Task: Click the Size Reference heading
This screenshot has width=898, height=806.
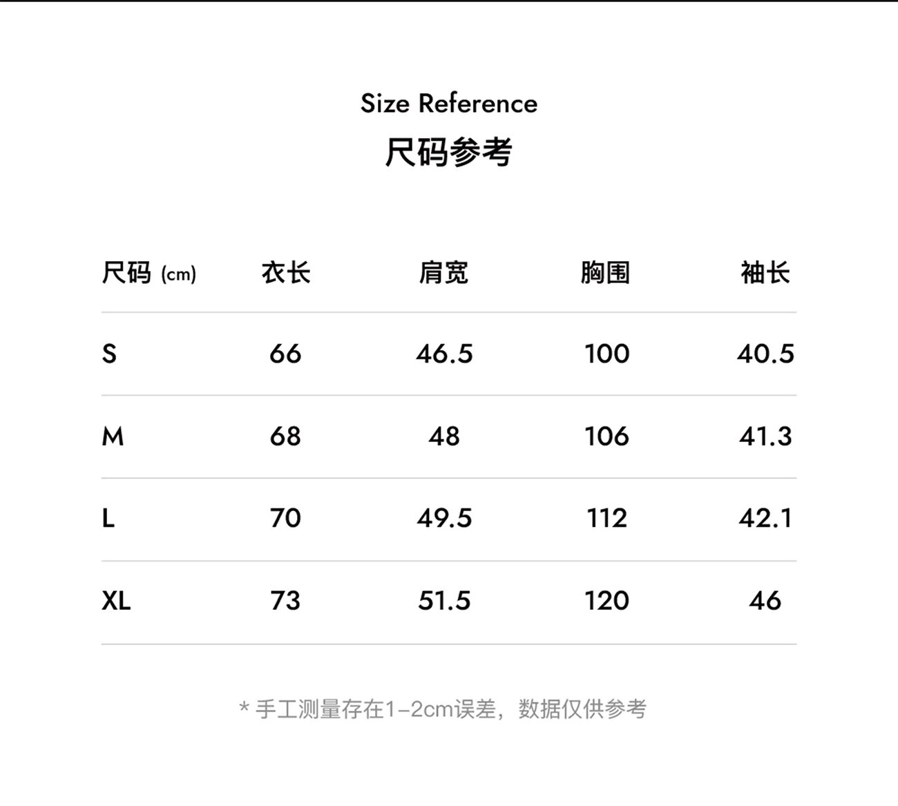Action: (x=449, y=104)
